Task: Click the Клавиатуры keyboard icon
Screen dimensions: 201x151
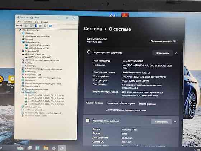Action: (x=23, y=65)
